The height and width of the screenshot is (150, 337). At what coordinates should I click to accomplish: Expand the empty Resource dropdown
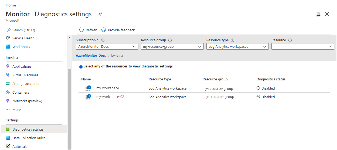303,47
